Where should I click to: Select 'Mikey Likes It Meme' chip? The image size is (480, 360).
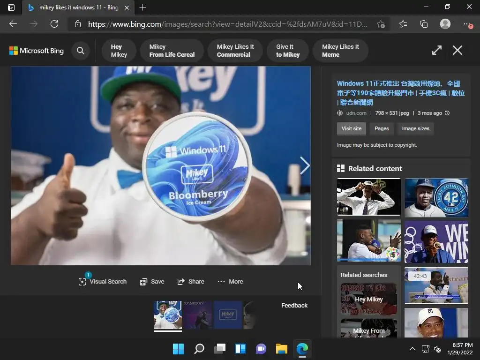coord(340,51)
